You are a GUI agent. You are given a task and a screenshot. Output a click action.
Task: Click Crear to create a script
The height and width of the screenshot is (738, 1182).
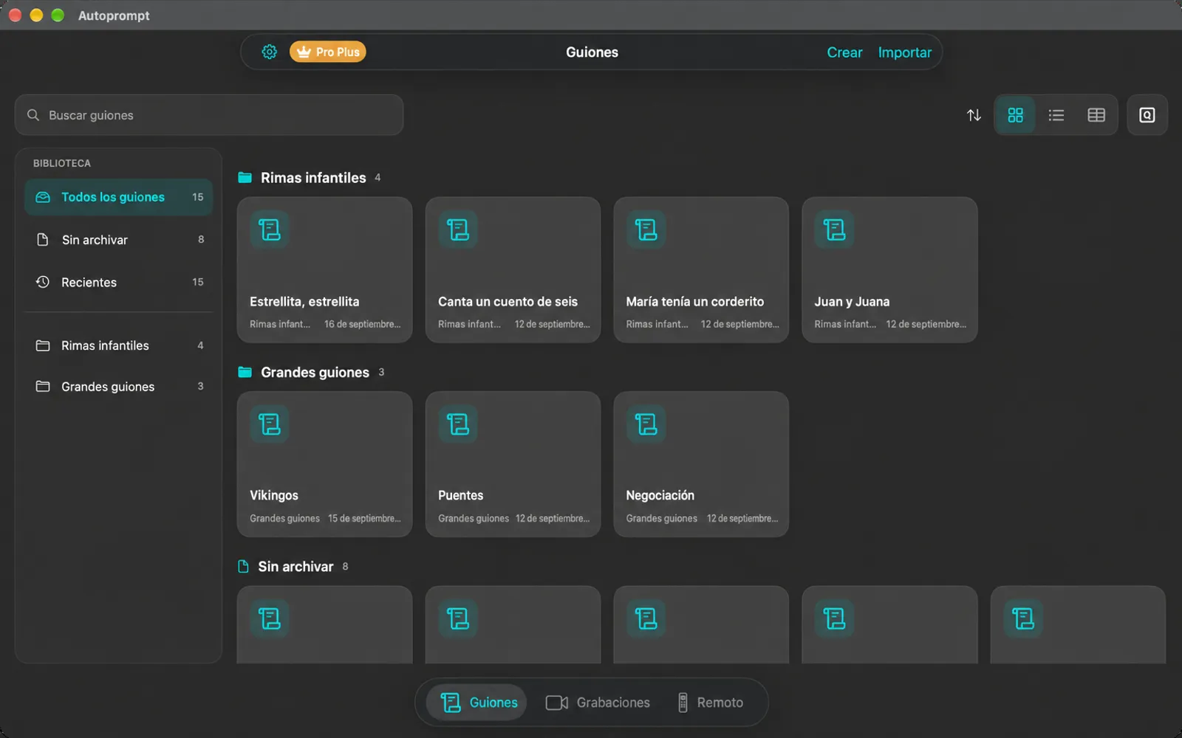pos(844,52)
